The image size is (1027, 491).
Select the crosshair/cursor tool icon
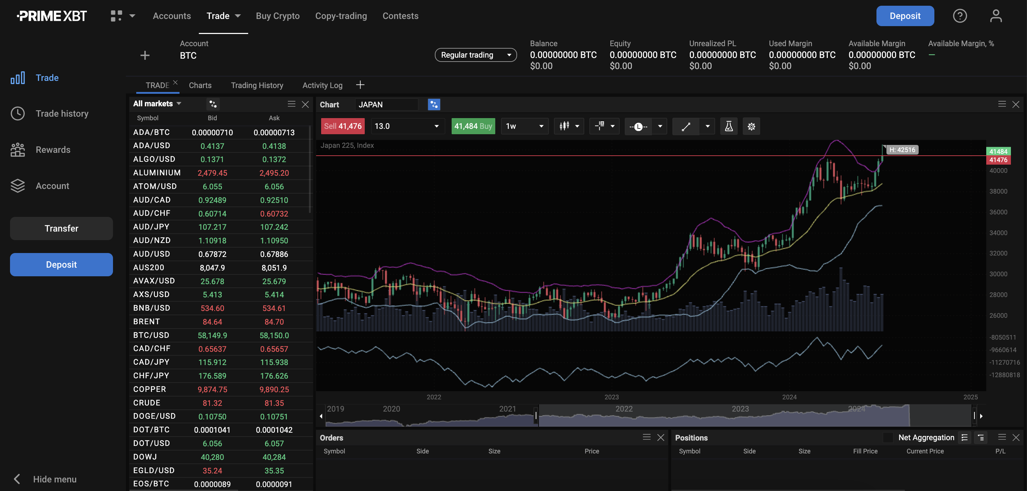tap(598, 126)
